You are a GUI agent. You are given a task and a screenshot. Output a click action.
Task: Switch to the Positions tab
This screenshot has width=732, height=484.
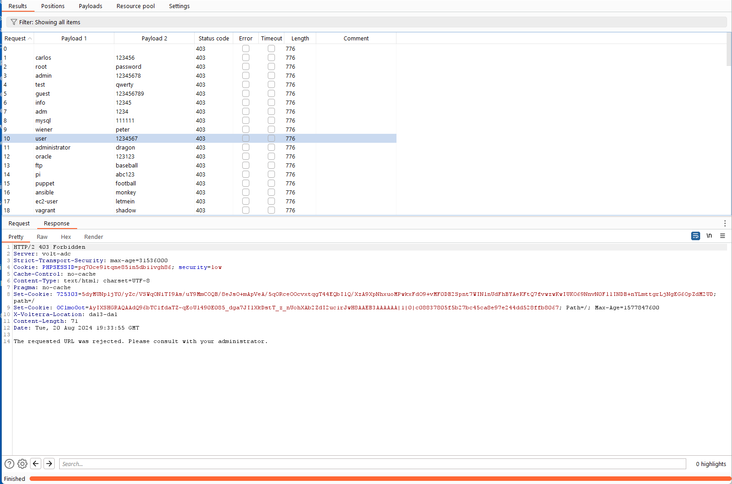pyautogui.click(x=52, y=6)
